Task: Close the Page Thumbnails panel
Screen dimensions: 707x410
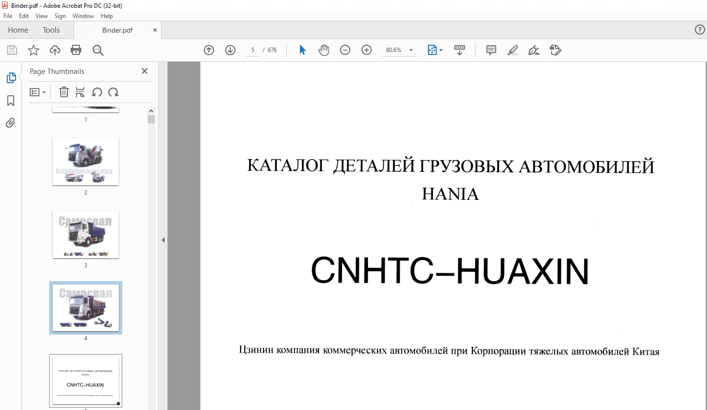Action: [145, 71]
